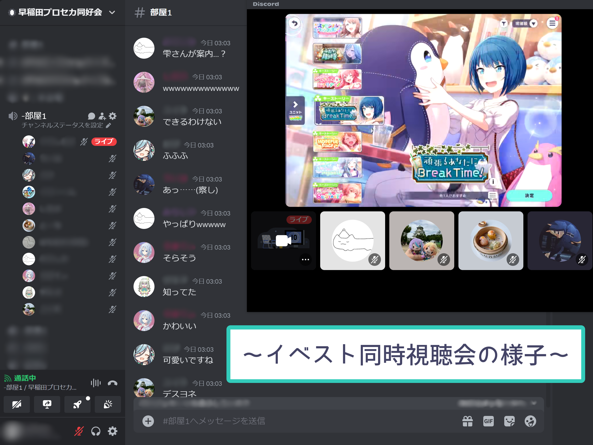
Task: Click the message 雫さんが案内...？
Action: [194, 54]
